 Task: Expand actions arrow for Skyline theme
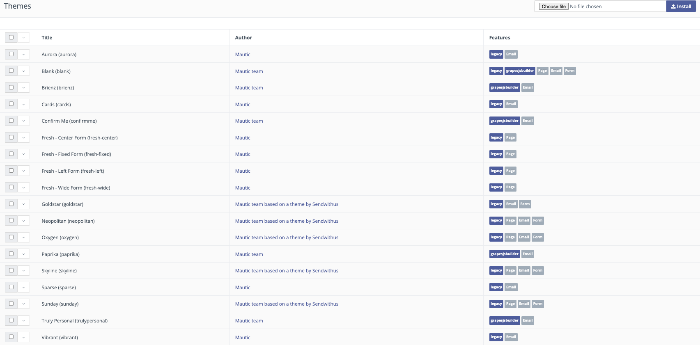[23, 270]
